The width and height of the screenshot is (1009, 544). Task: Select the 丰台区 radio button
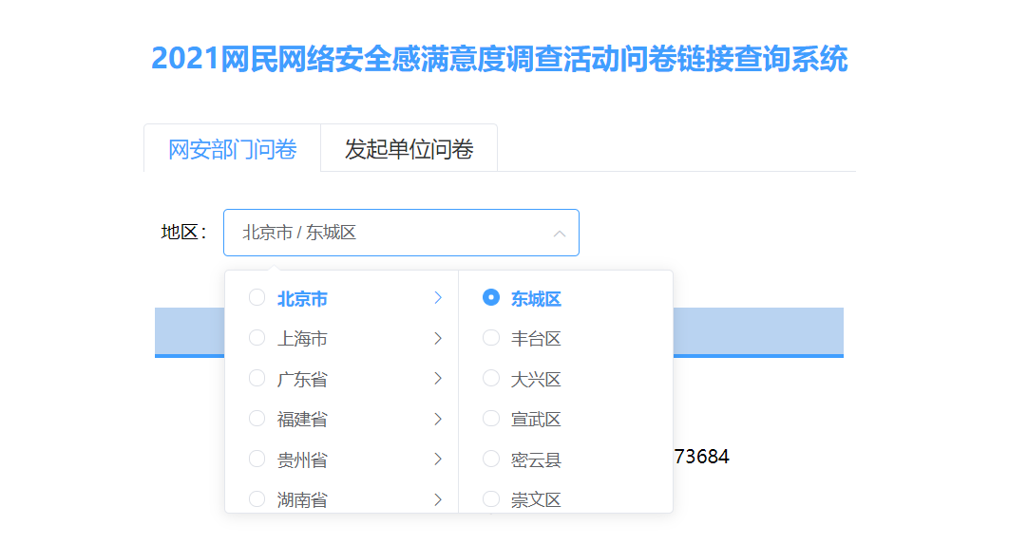pos(491,338)
